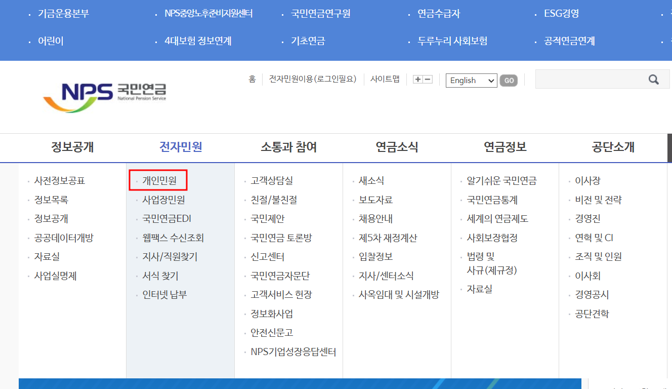672x389 pixels.
Task: Click inside the site search input field
Action: coord(587,79)
